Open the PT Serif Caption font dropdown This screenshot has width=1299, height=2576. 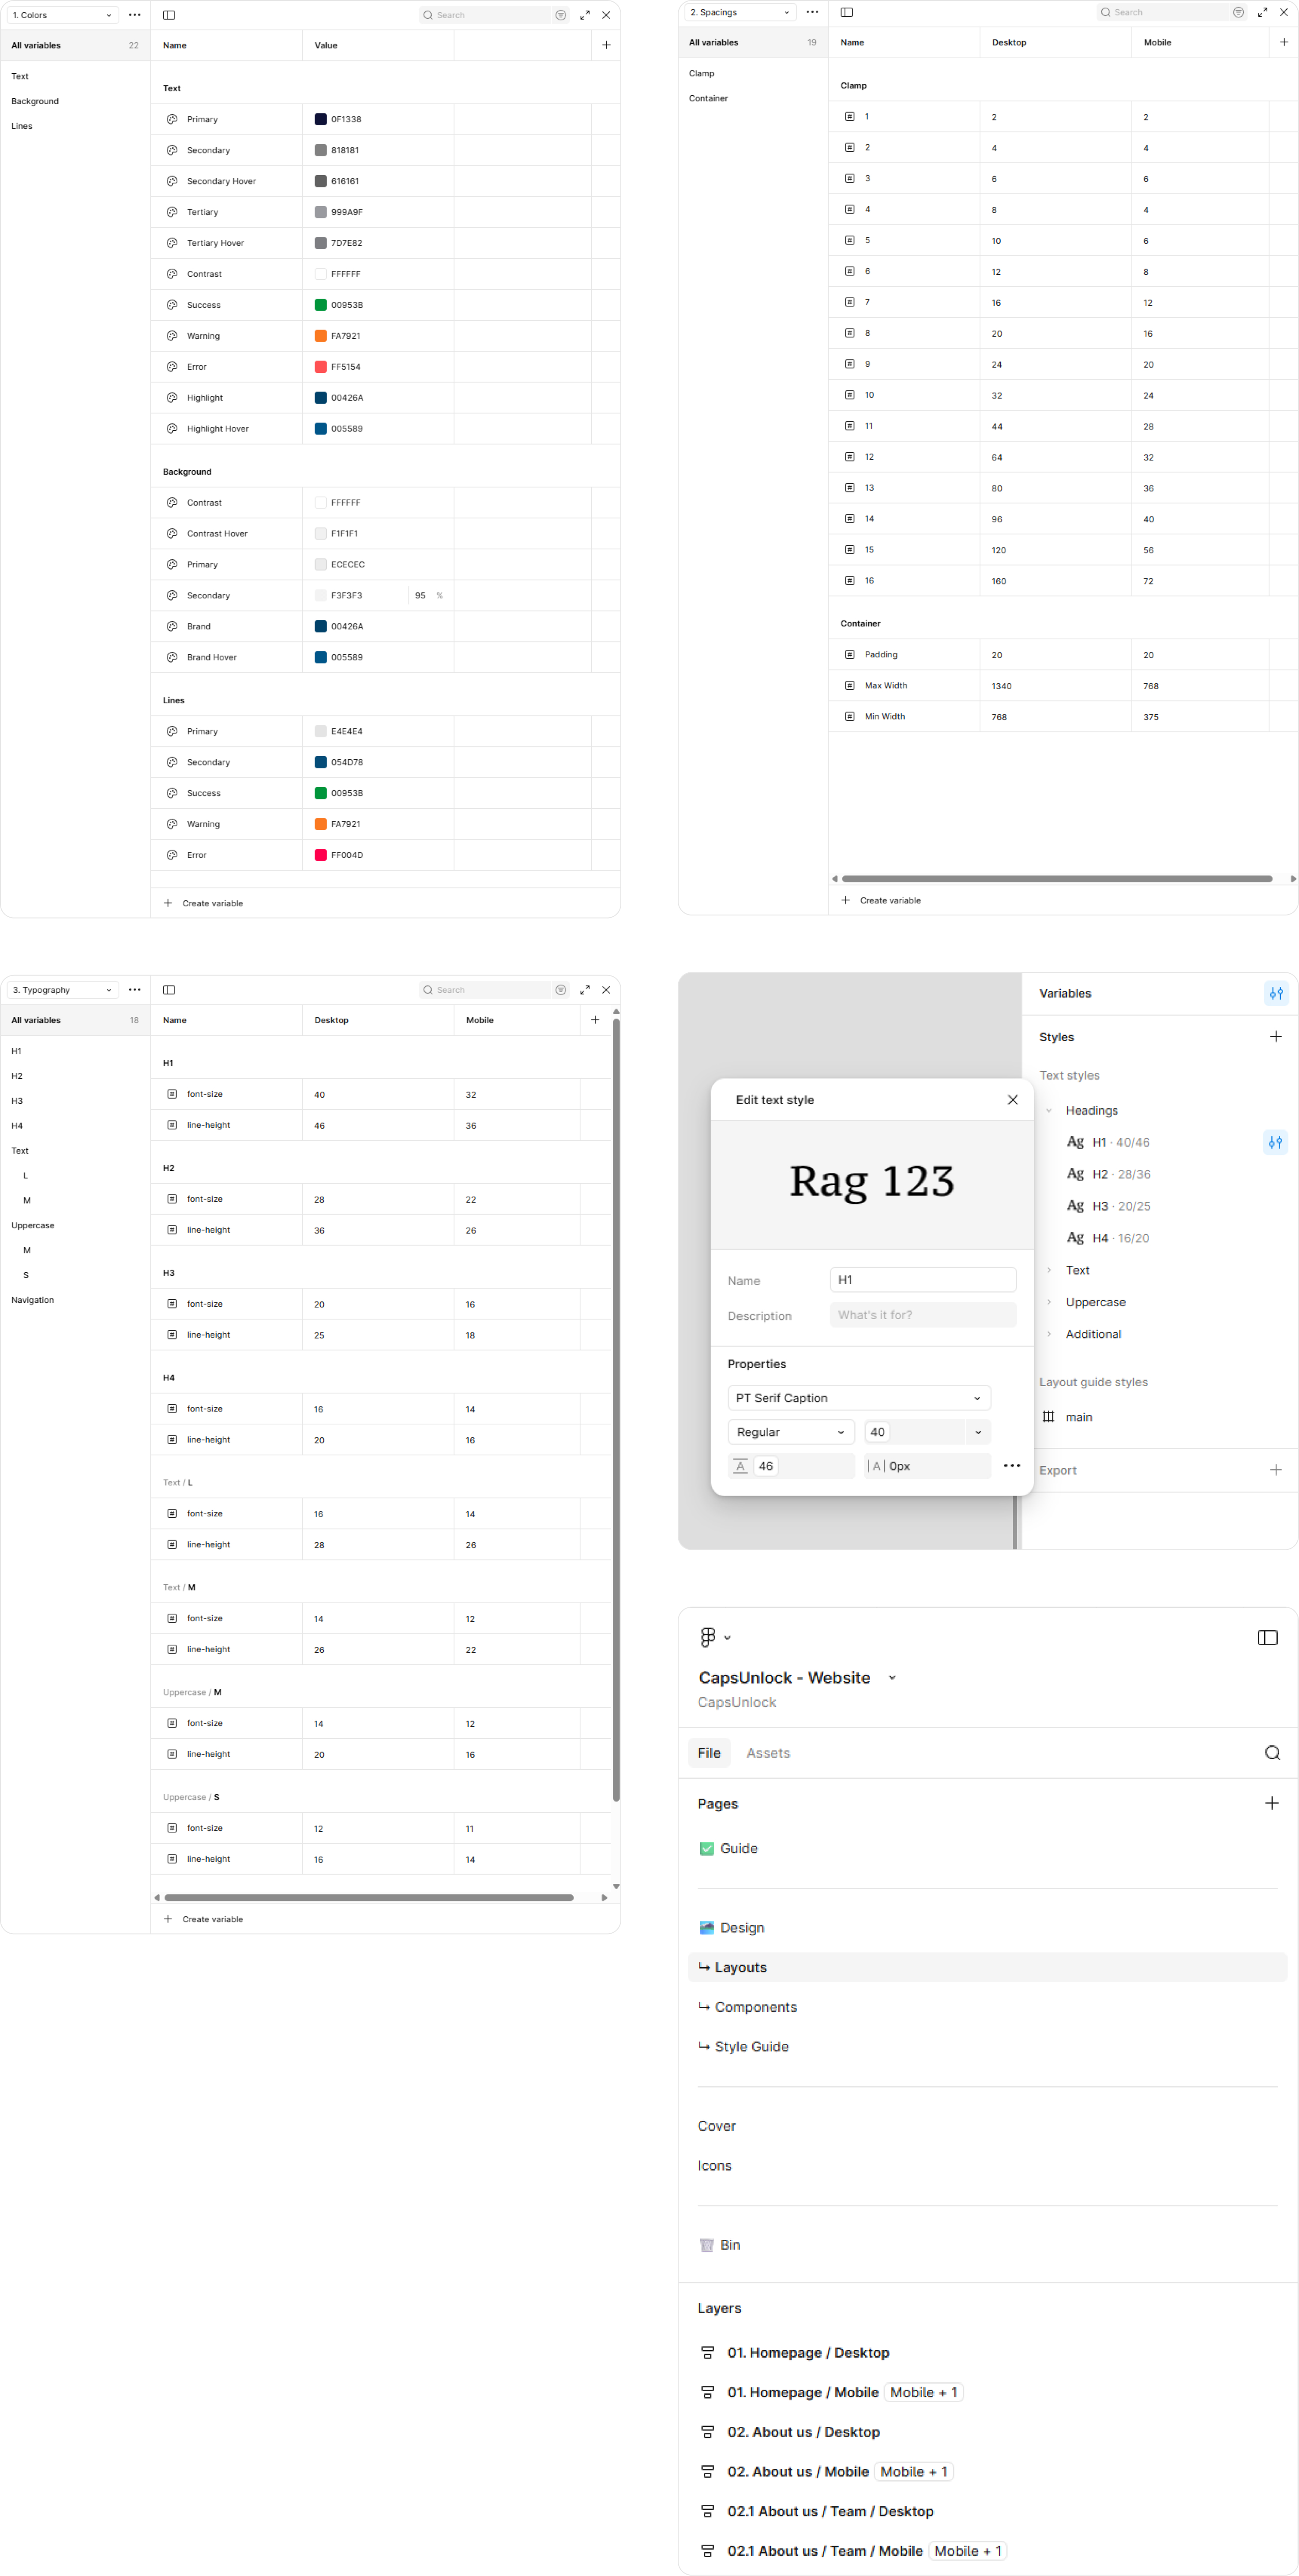[858, 1398]
